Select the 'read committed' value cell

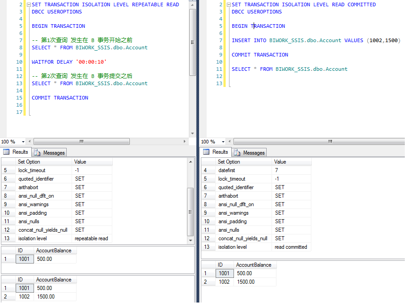291,247
